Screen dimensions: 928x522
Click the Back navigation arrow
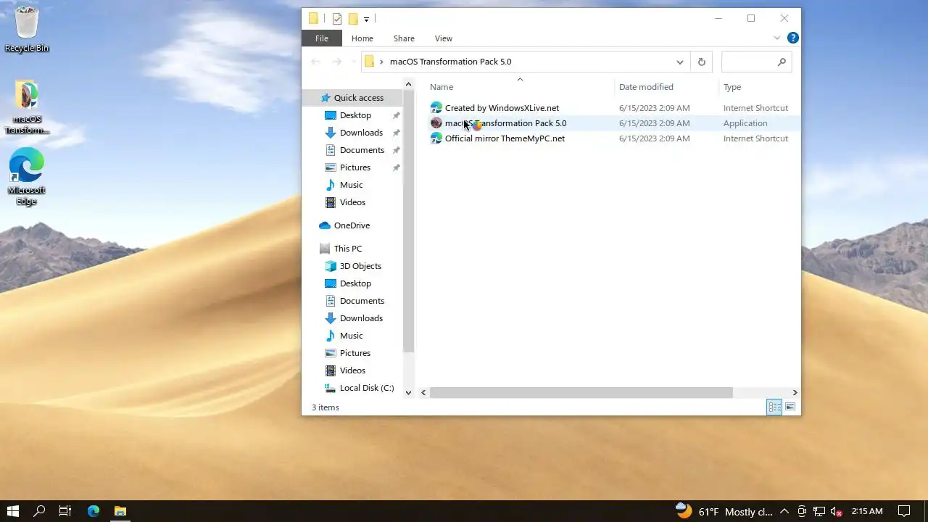pos(315,62)
